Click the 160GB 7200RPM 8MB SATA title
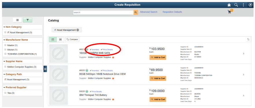Viewport: 255px width, 108px height. click(x=95, y=53)
